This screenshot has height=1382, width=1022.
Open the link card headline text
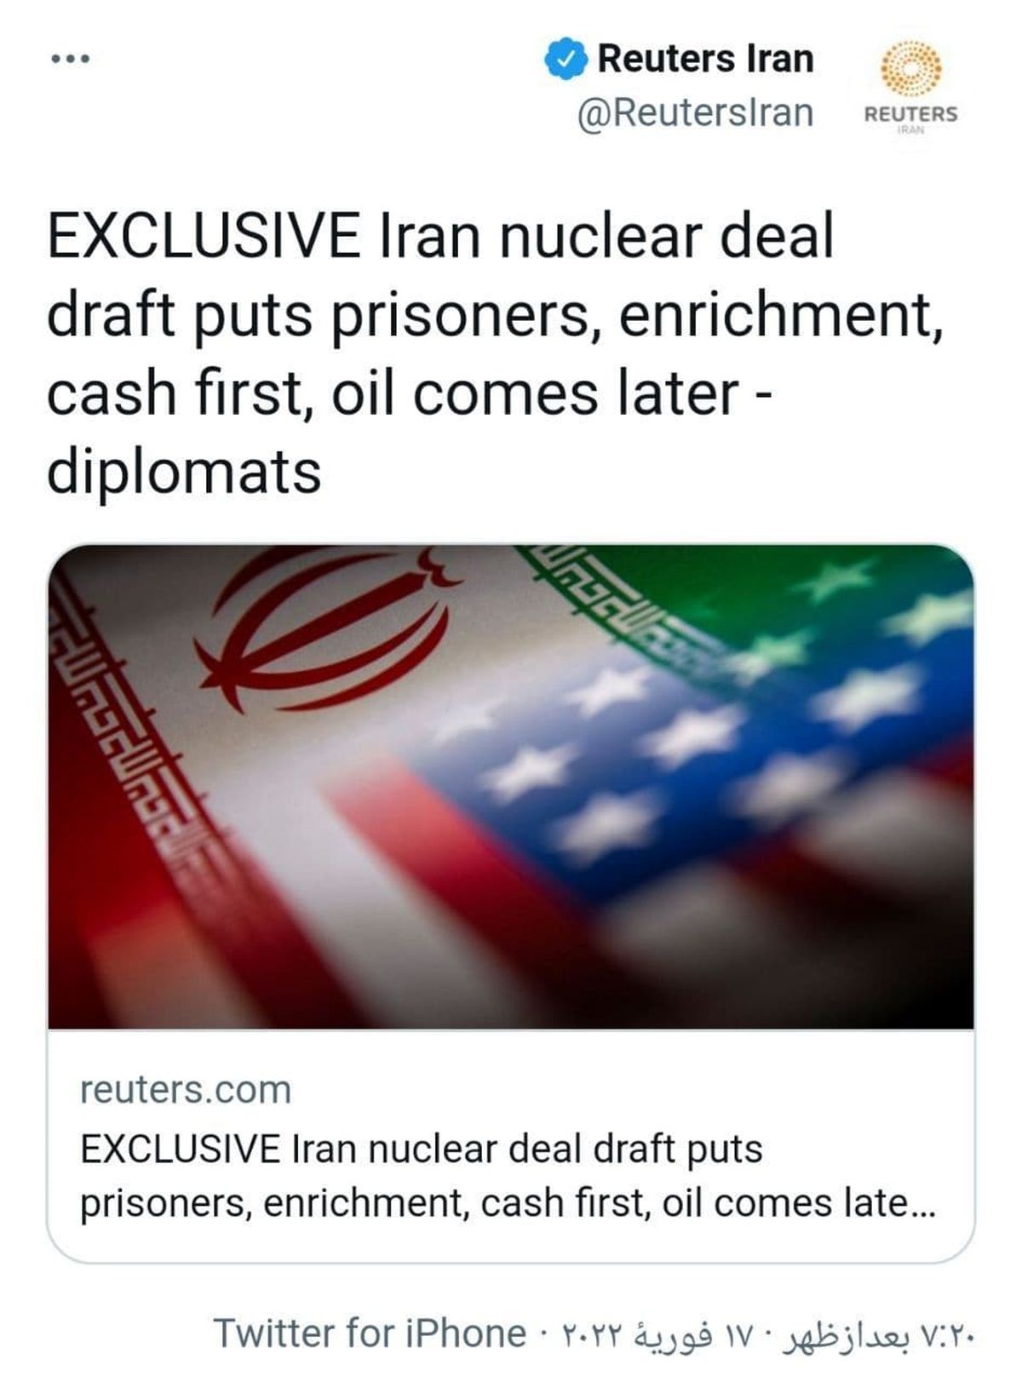421,1149
